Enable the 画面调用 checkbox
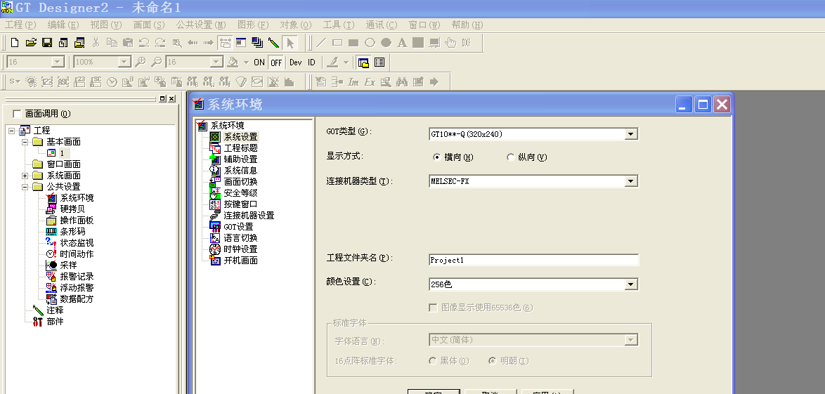This screenshot has width=825, height=394. click(x=18, y=114)
